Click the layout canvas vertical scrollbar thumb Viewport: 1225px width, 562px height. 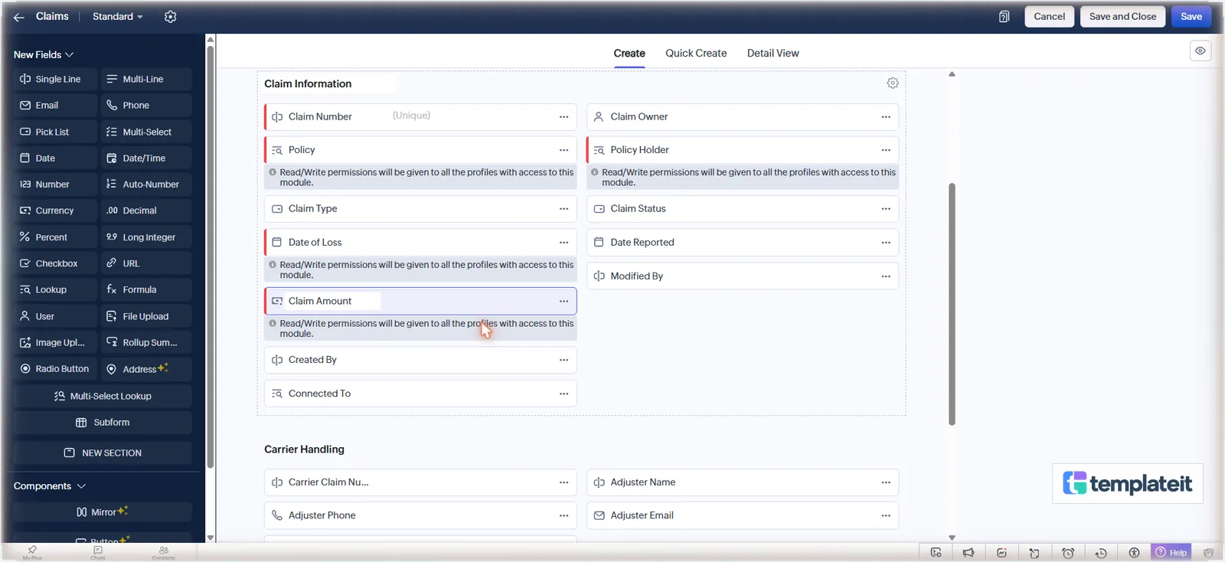click(952, 304)
